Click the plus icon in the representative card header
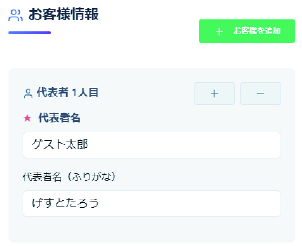 214,94
